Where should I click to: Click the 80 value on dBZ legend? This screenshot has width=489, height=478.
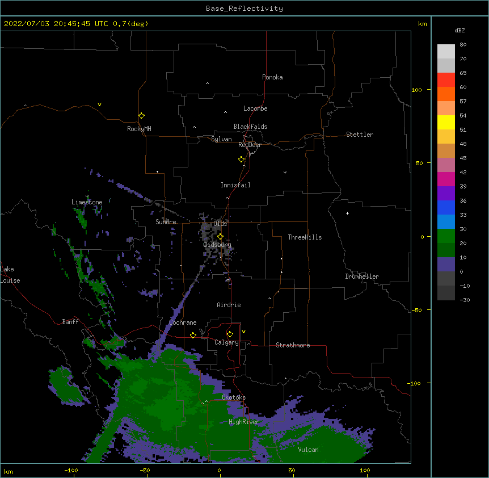click(463, 45)
